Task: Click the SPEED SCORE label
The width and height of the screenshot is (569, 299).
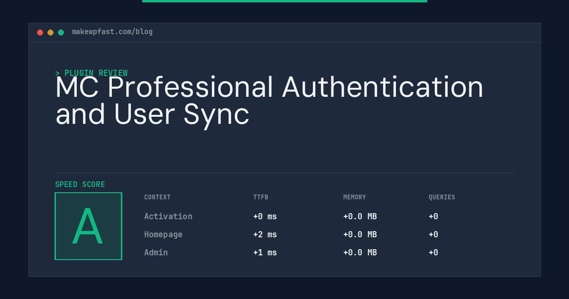Action: 80,185
